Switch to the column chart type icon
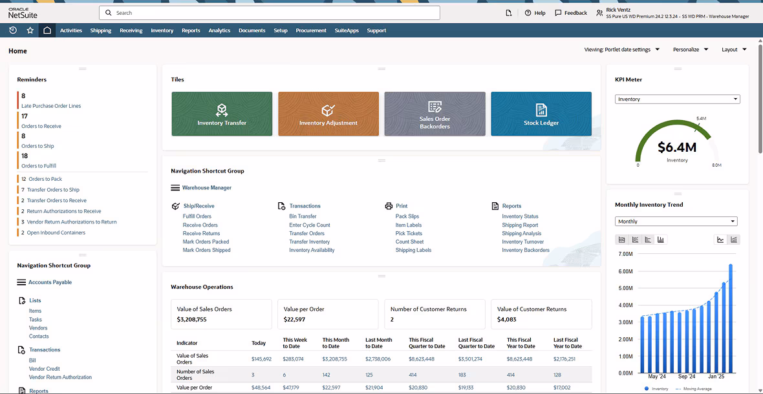This screenshot has width=763, height=394. 661,240
